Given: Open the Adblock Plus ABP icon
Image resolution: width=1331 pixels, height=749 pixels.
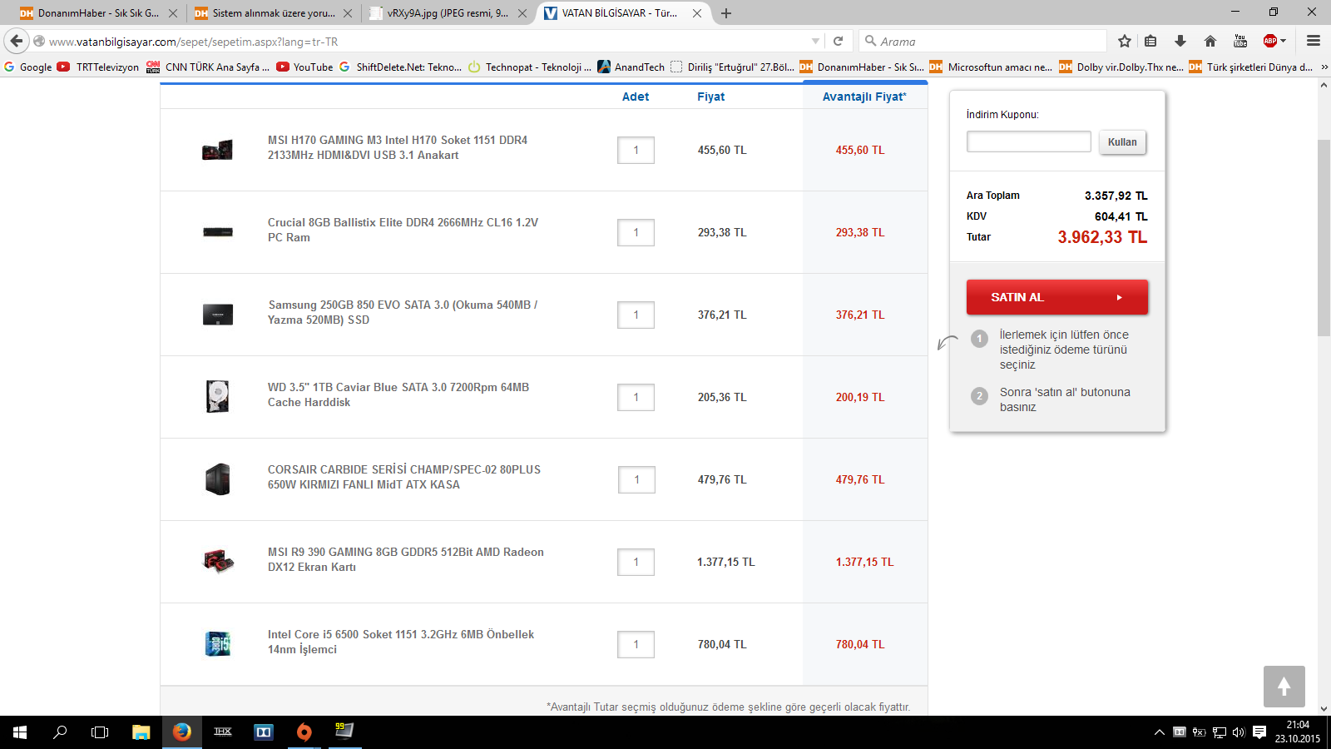Looking at the screenshot, I should pos(1270,41).
